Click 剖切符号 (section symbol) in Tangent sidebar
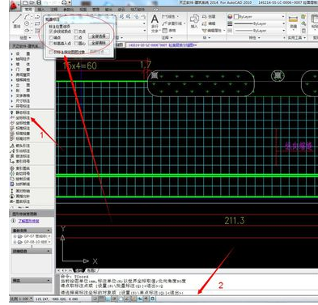318x305 pixels. [x=20, y=174]
